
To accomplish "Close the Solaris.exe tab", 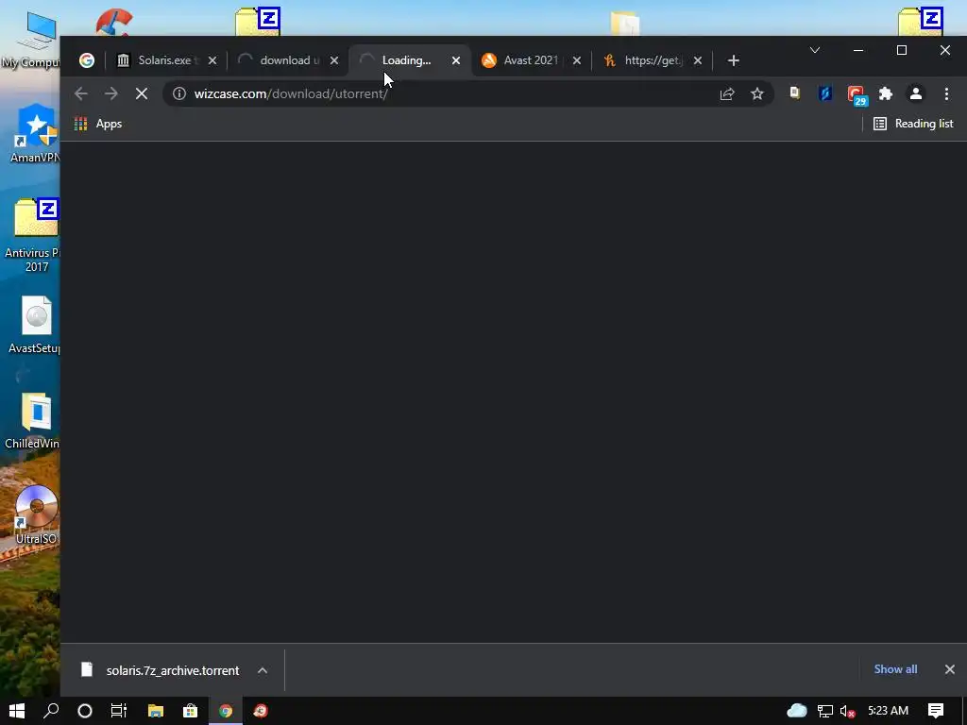I will tap(212, 60).
